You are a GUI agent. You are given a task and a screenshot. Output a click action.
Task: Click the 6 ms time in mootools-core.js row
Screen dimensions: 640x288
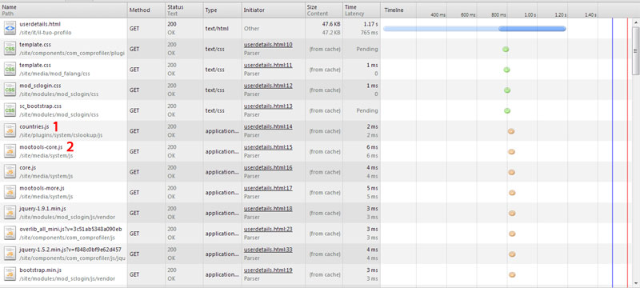372,147
